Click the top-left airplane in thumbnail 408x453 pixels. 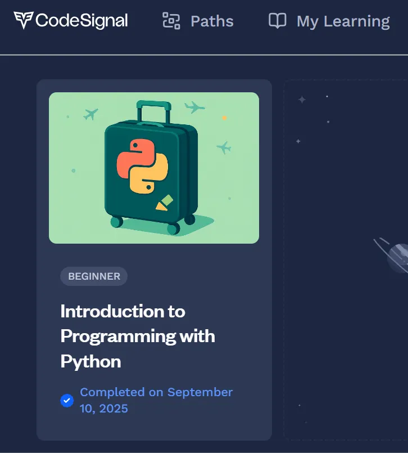(x=90, y=114)
